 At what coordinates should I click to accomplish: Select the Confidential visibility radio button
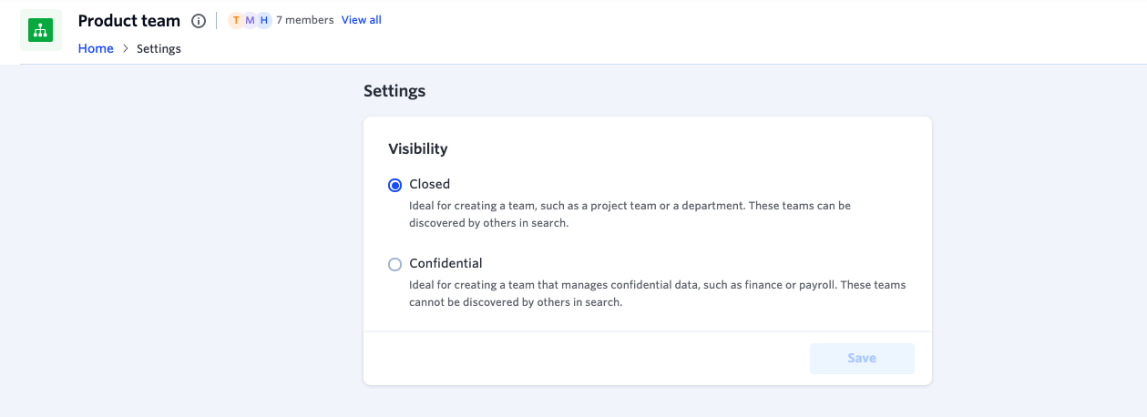[x=394, y=264]
